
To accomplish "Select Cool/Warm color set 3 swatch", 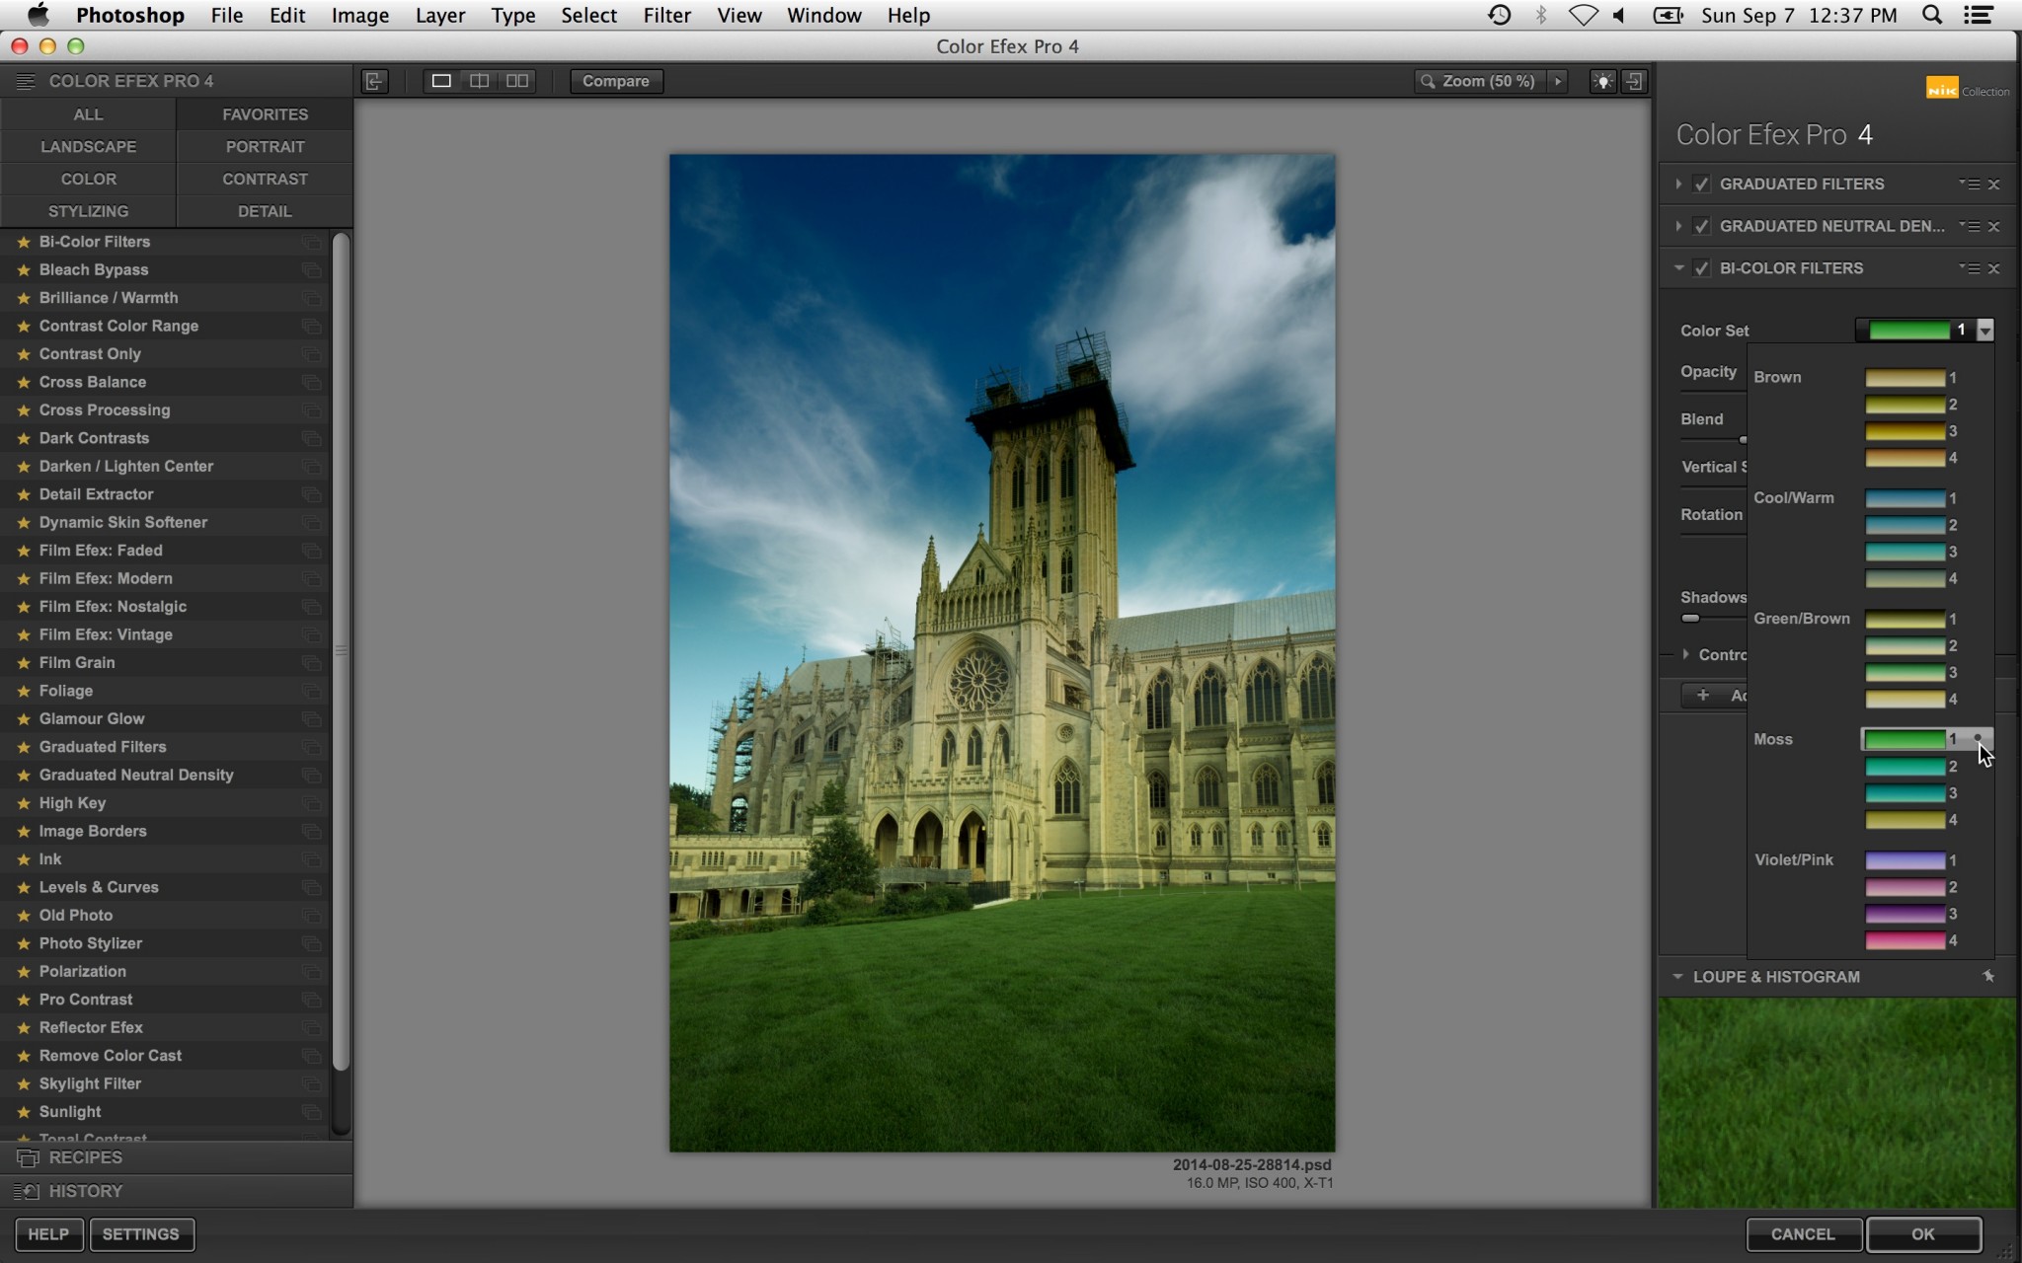I will (1905, 552).
